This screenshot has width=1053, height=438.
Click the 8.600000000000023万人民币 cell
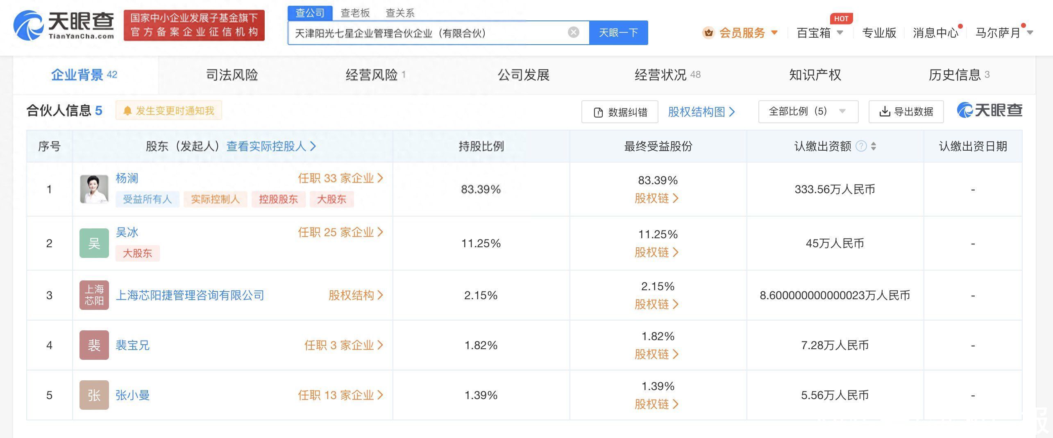tap(835, 295)
